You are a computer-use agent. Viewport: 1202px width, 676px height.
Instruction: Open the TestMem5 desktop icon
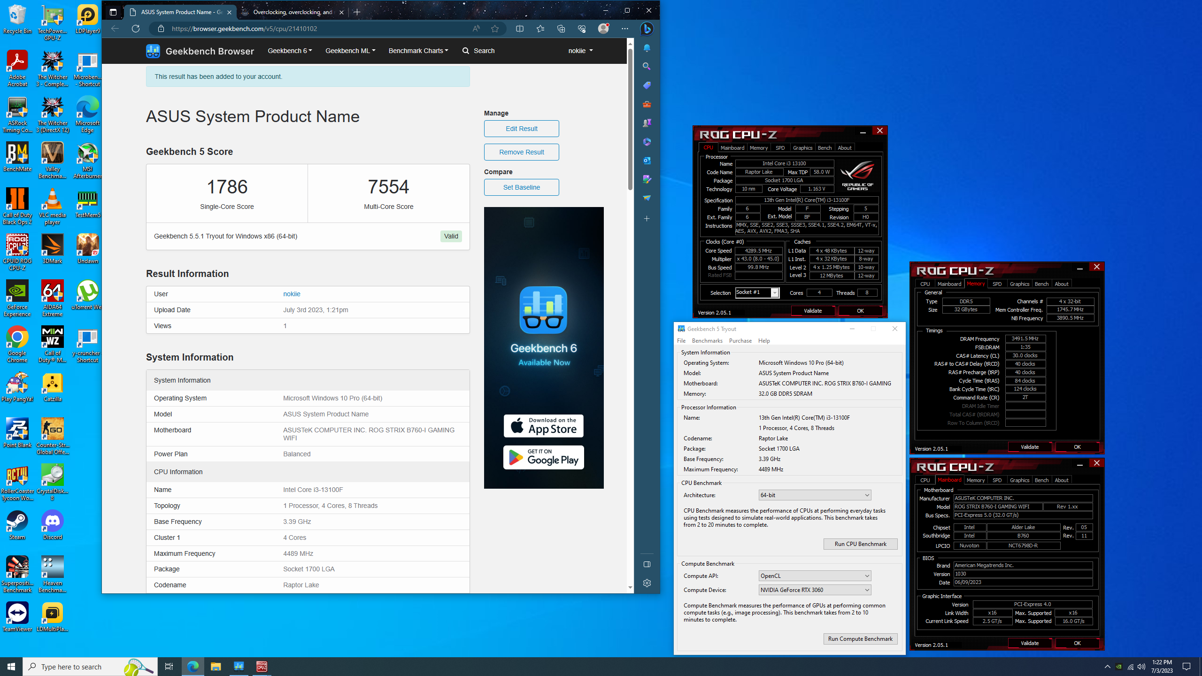pos(87,203)
